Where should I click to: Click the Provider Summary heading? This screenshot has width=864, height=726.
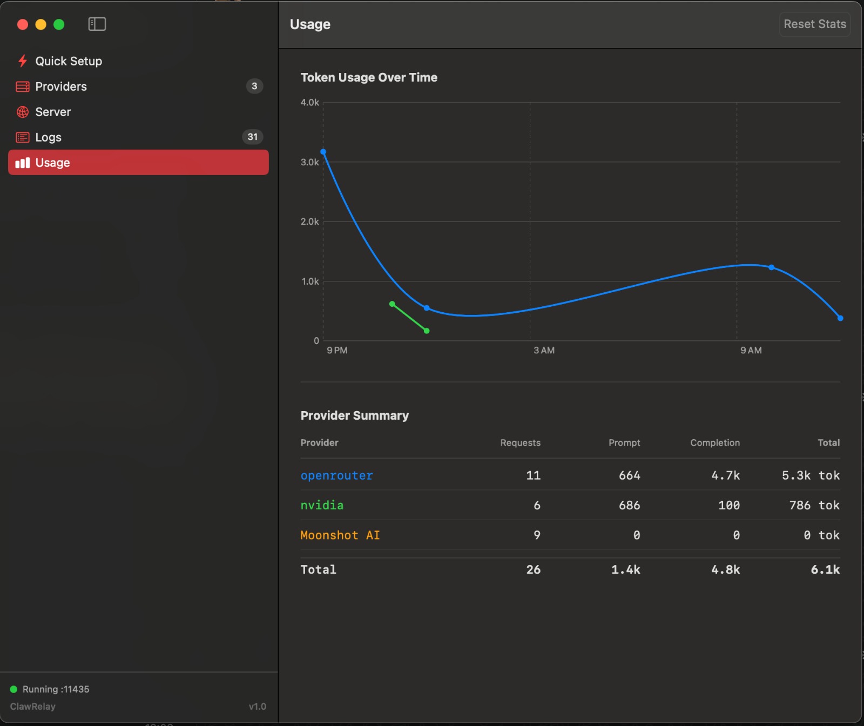click(x=354, y=415)
